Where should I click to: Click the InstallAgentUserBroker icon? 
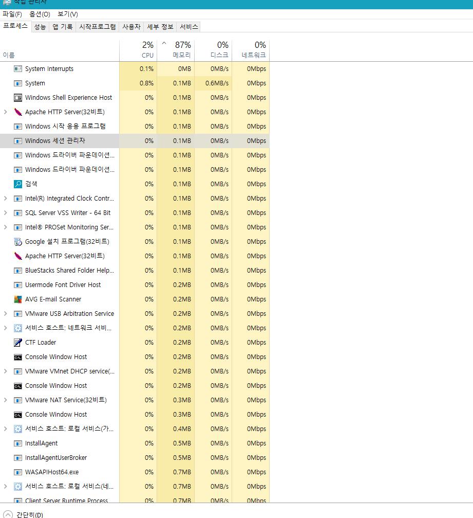pyautogui.click(x=18, y=457)
